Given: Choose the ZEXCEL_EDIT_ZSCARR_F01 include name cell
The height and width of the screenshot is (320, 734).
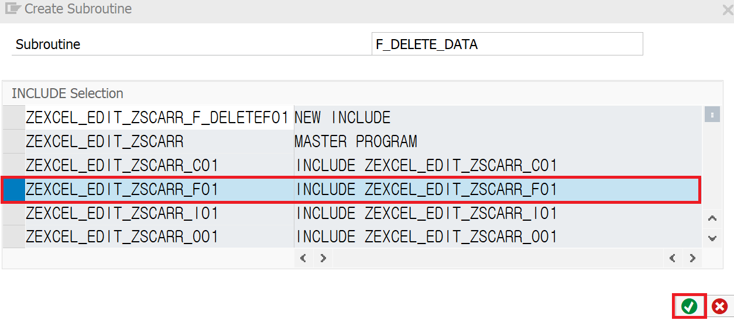Looking at the screenshot, I should coord(159,189).
